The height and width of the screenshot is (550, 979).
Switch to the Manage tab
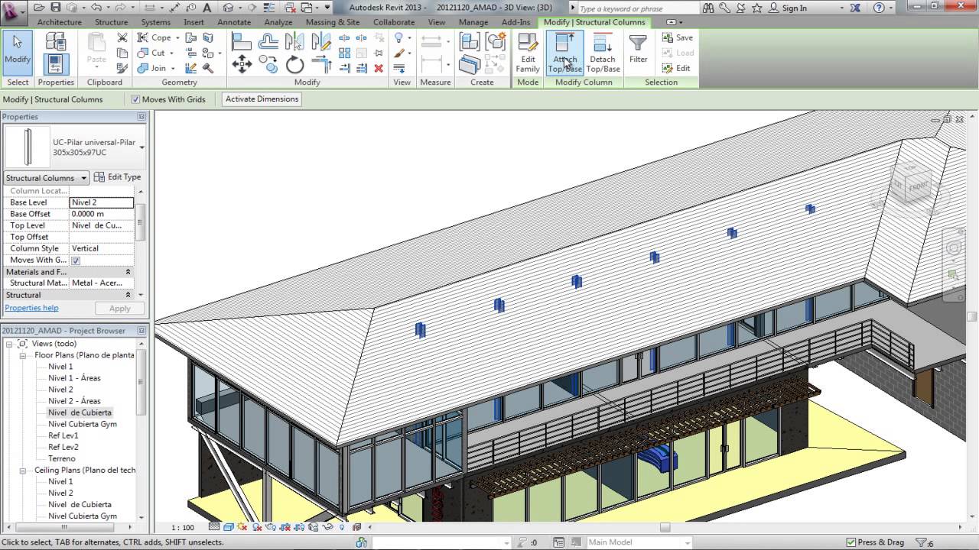[473, 22]
